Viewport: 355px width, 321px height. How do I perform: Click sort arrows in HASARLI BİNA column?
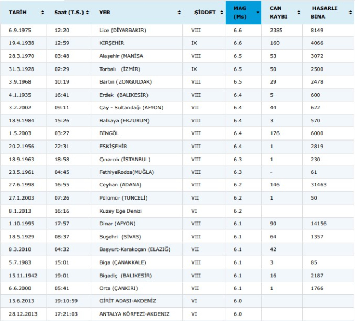tap(350, 12)
